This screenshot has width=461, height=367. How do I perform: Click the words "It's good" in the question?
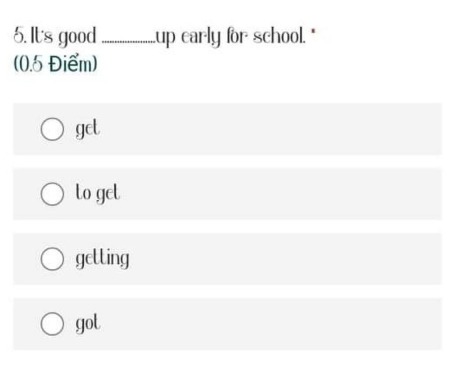(x=63, y=37)
